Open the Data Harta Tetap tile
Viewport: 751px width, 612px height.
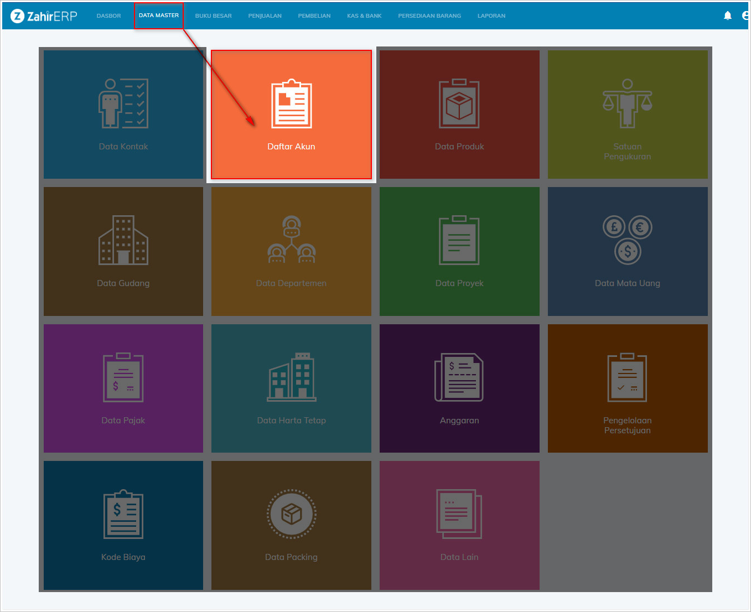coord(291,388)
